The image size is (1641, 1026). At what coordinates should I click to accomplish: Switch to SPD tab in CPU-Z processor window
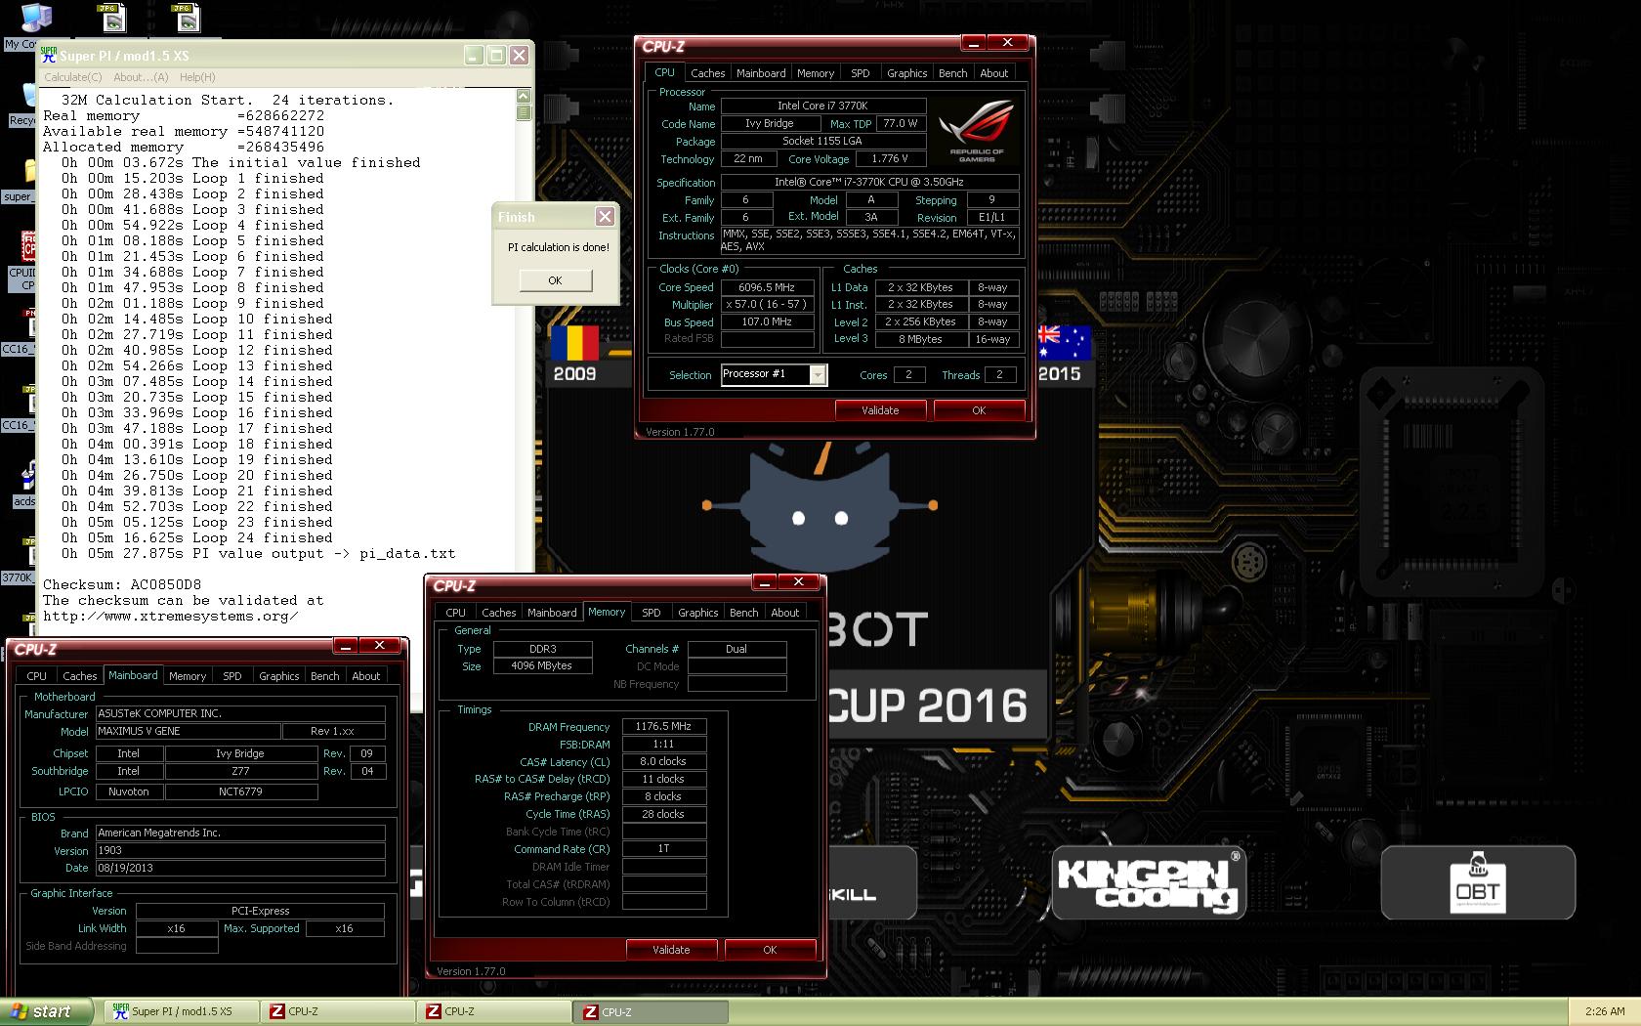860,73
